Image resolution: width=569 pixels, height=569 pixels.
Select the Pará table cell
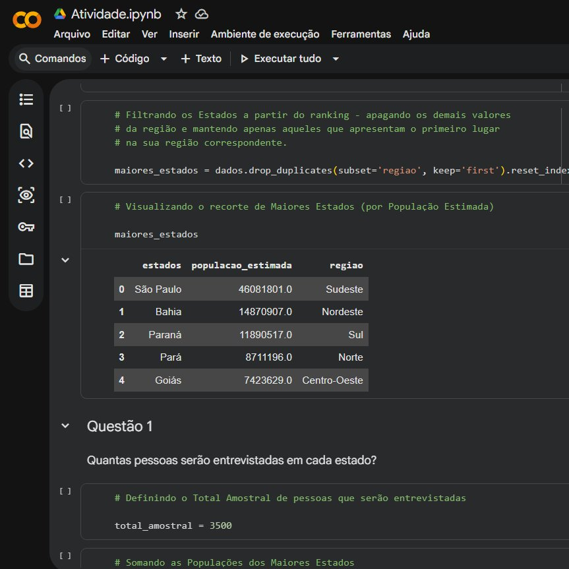(171, 357)
